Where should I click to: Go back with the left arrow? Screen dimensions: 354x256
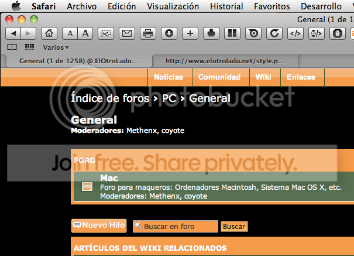click(14, 33)
